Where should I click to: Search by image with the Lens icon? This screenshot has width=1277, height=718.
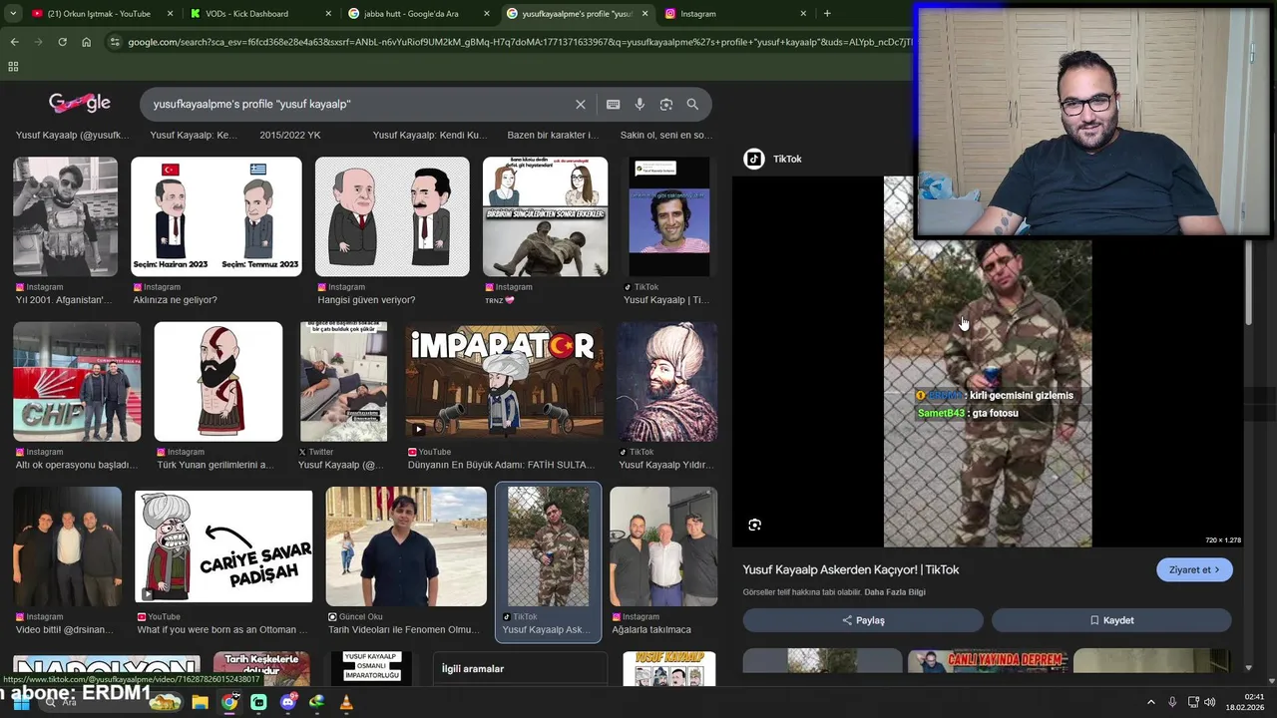click(665, 104)
